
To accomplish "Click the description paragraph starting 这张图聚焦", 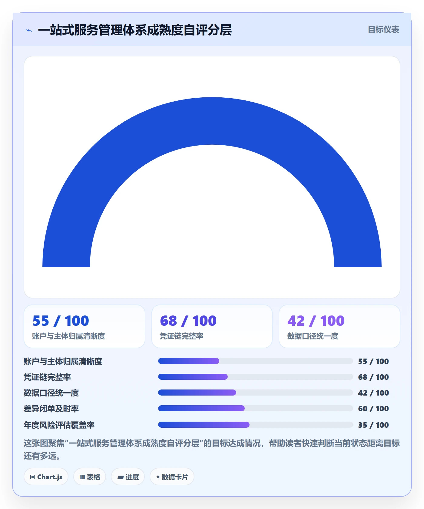I will pos(212,450).
